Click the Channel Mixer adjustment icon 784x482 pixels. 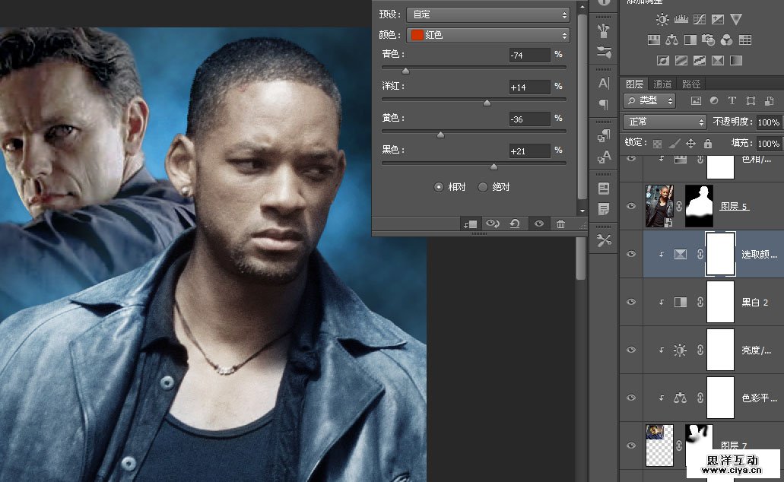[726, 40]
